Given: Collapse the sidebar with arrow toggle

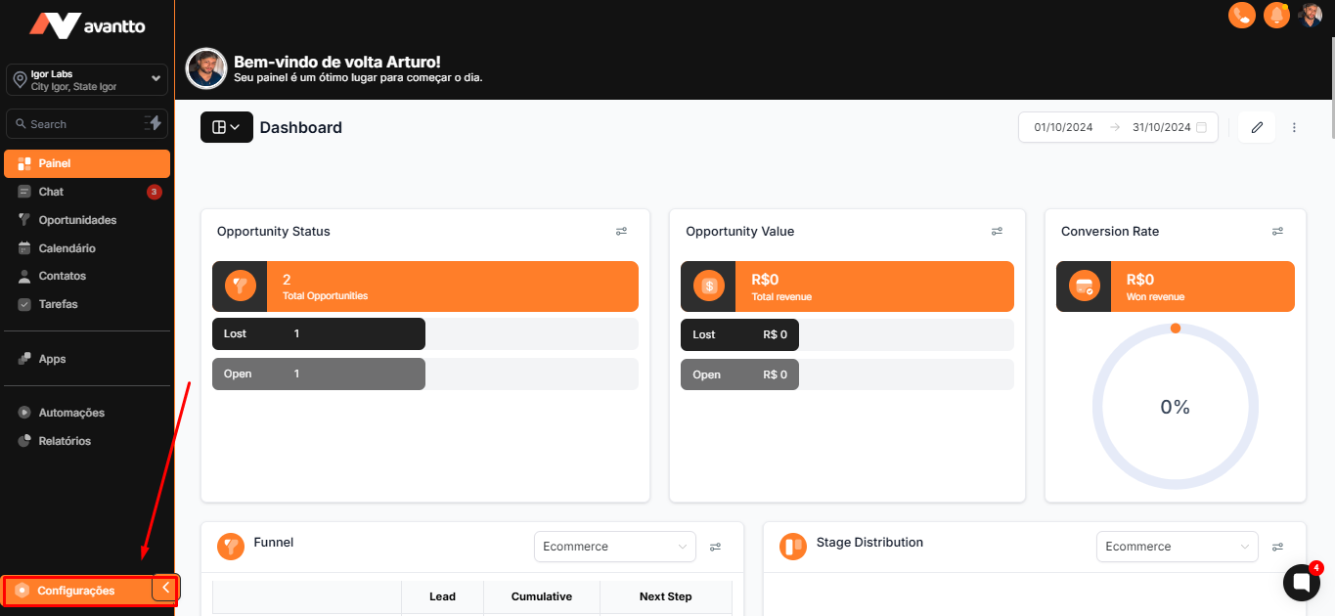Looking at the screenshot, I should [x=166, y=588].
